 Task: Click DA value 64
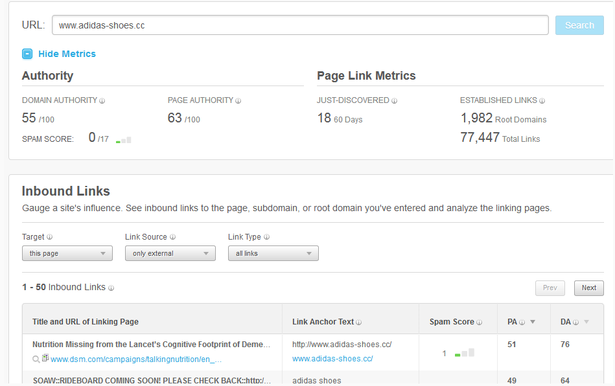click(x=565, y=381)
